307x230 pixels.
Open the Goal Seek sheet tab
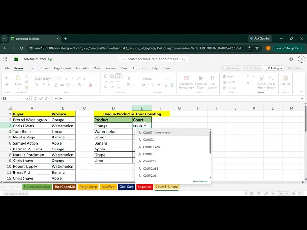pyautogui.click(x=127, y=187)
